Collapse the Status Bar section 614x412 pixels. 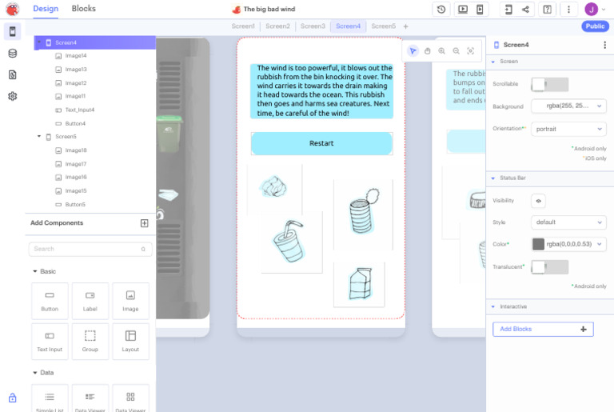pyautogui.click(x=493, y=178)
